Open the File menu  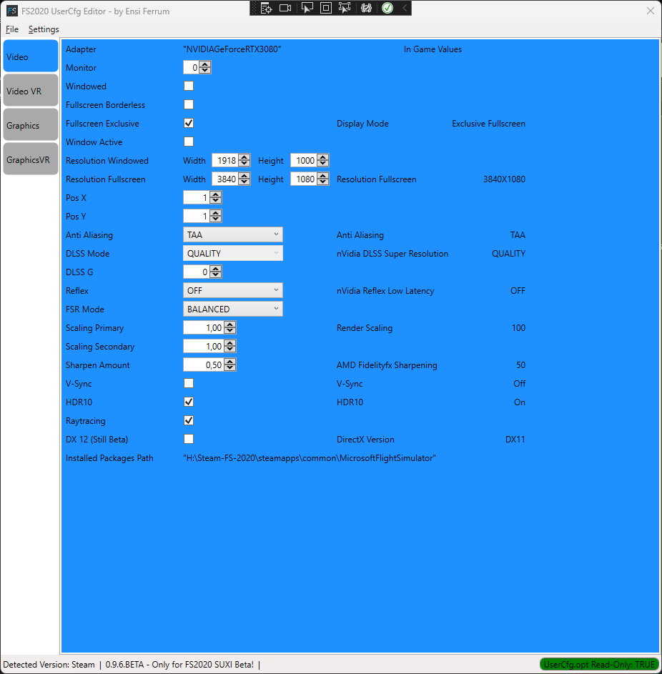tap(11, 29)
